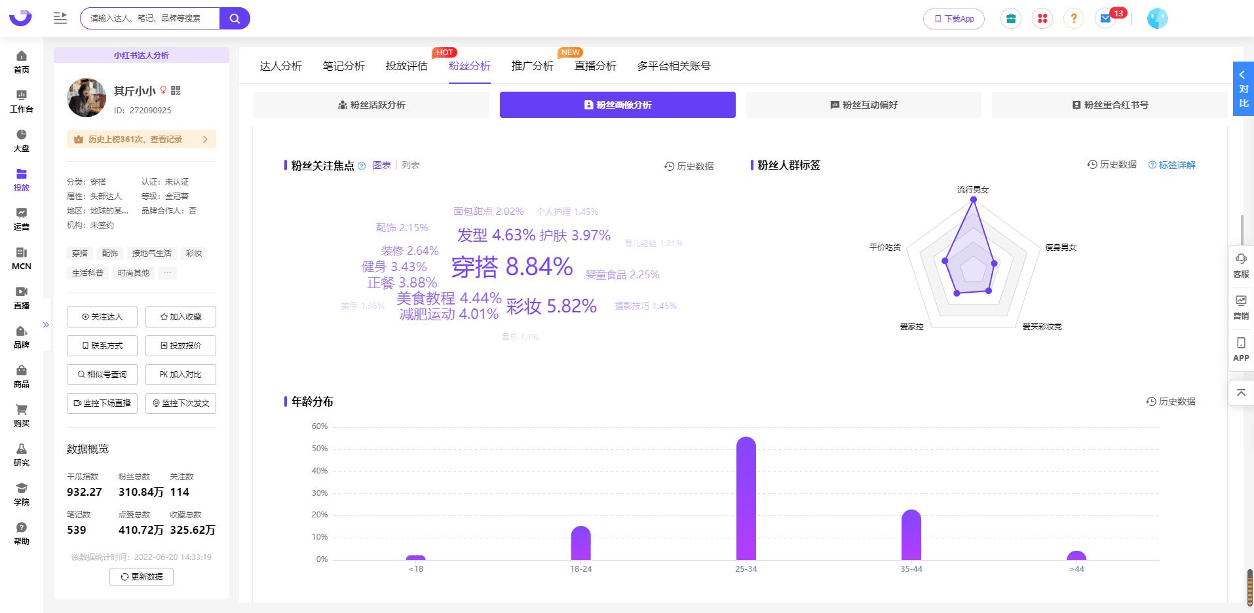Switch to 笔记分析 tab
The height and width of the screenshot is (613, 1254).
[344, 66]
